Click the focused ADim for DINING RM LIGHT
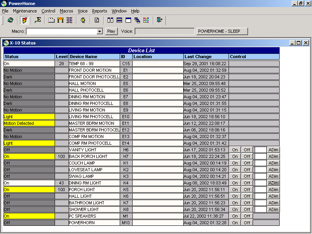 coord(273,183)
